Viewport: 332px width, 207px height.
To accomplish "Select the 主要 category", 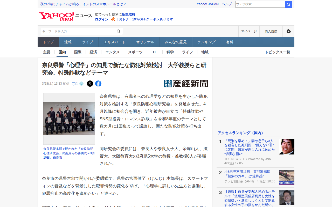I will (x=47, y=52).
